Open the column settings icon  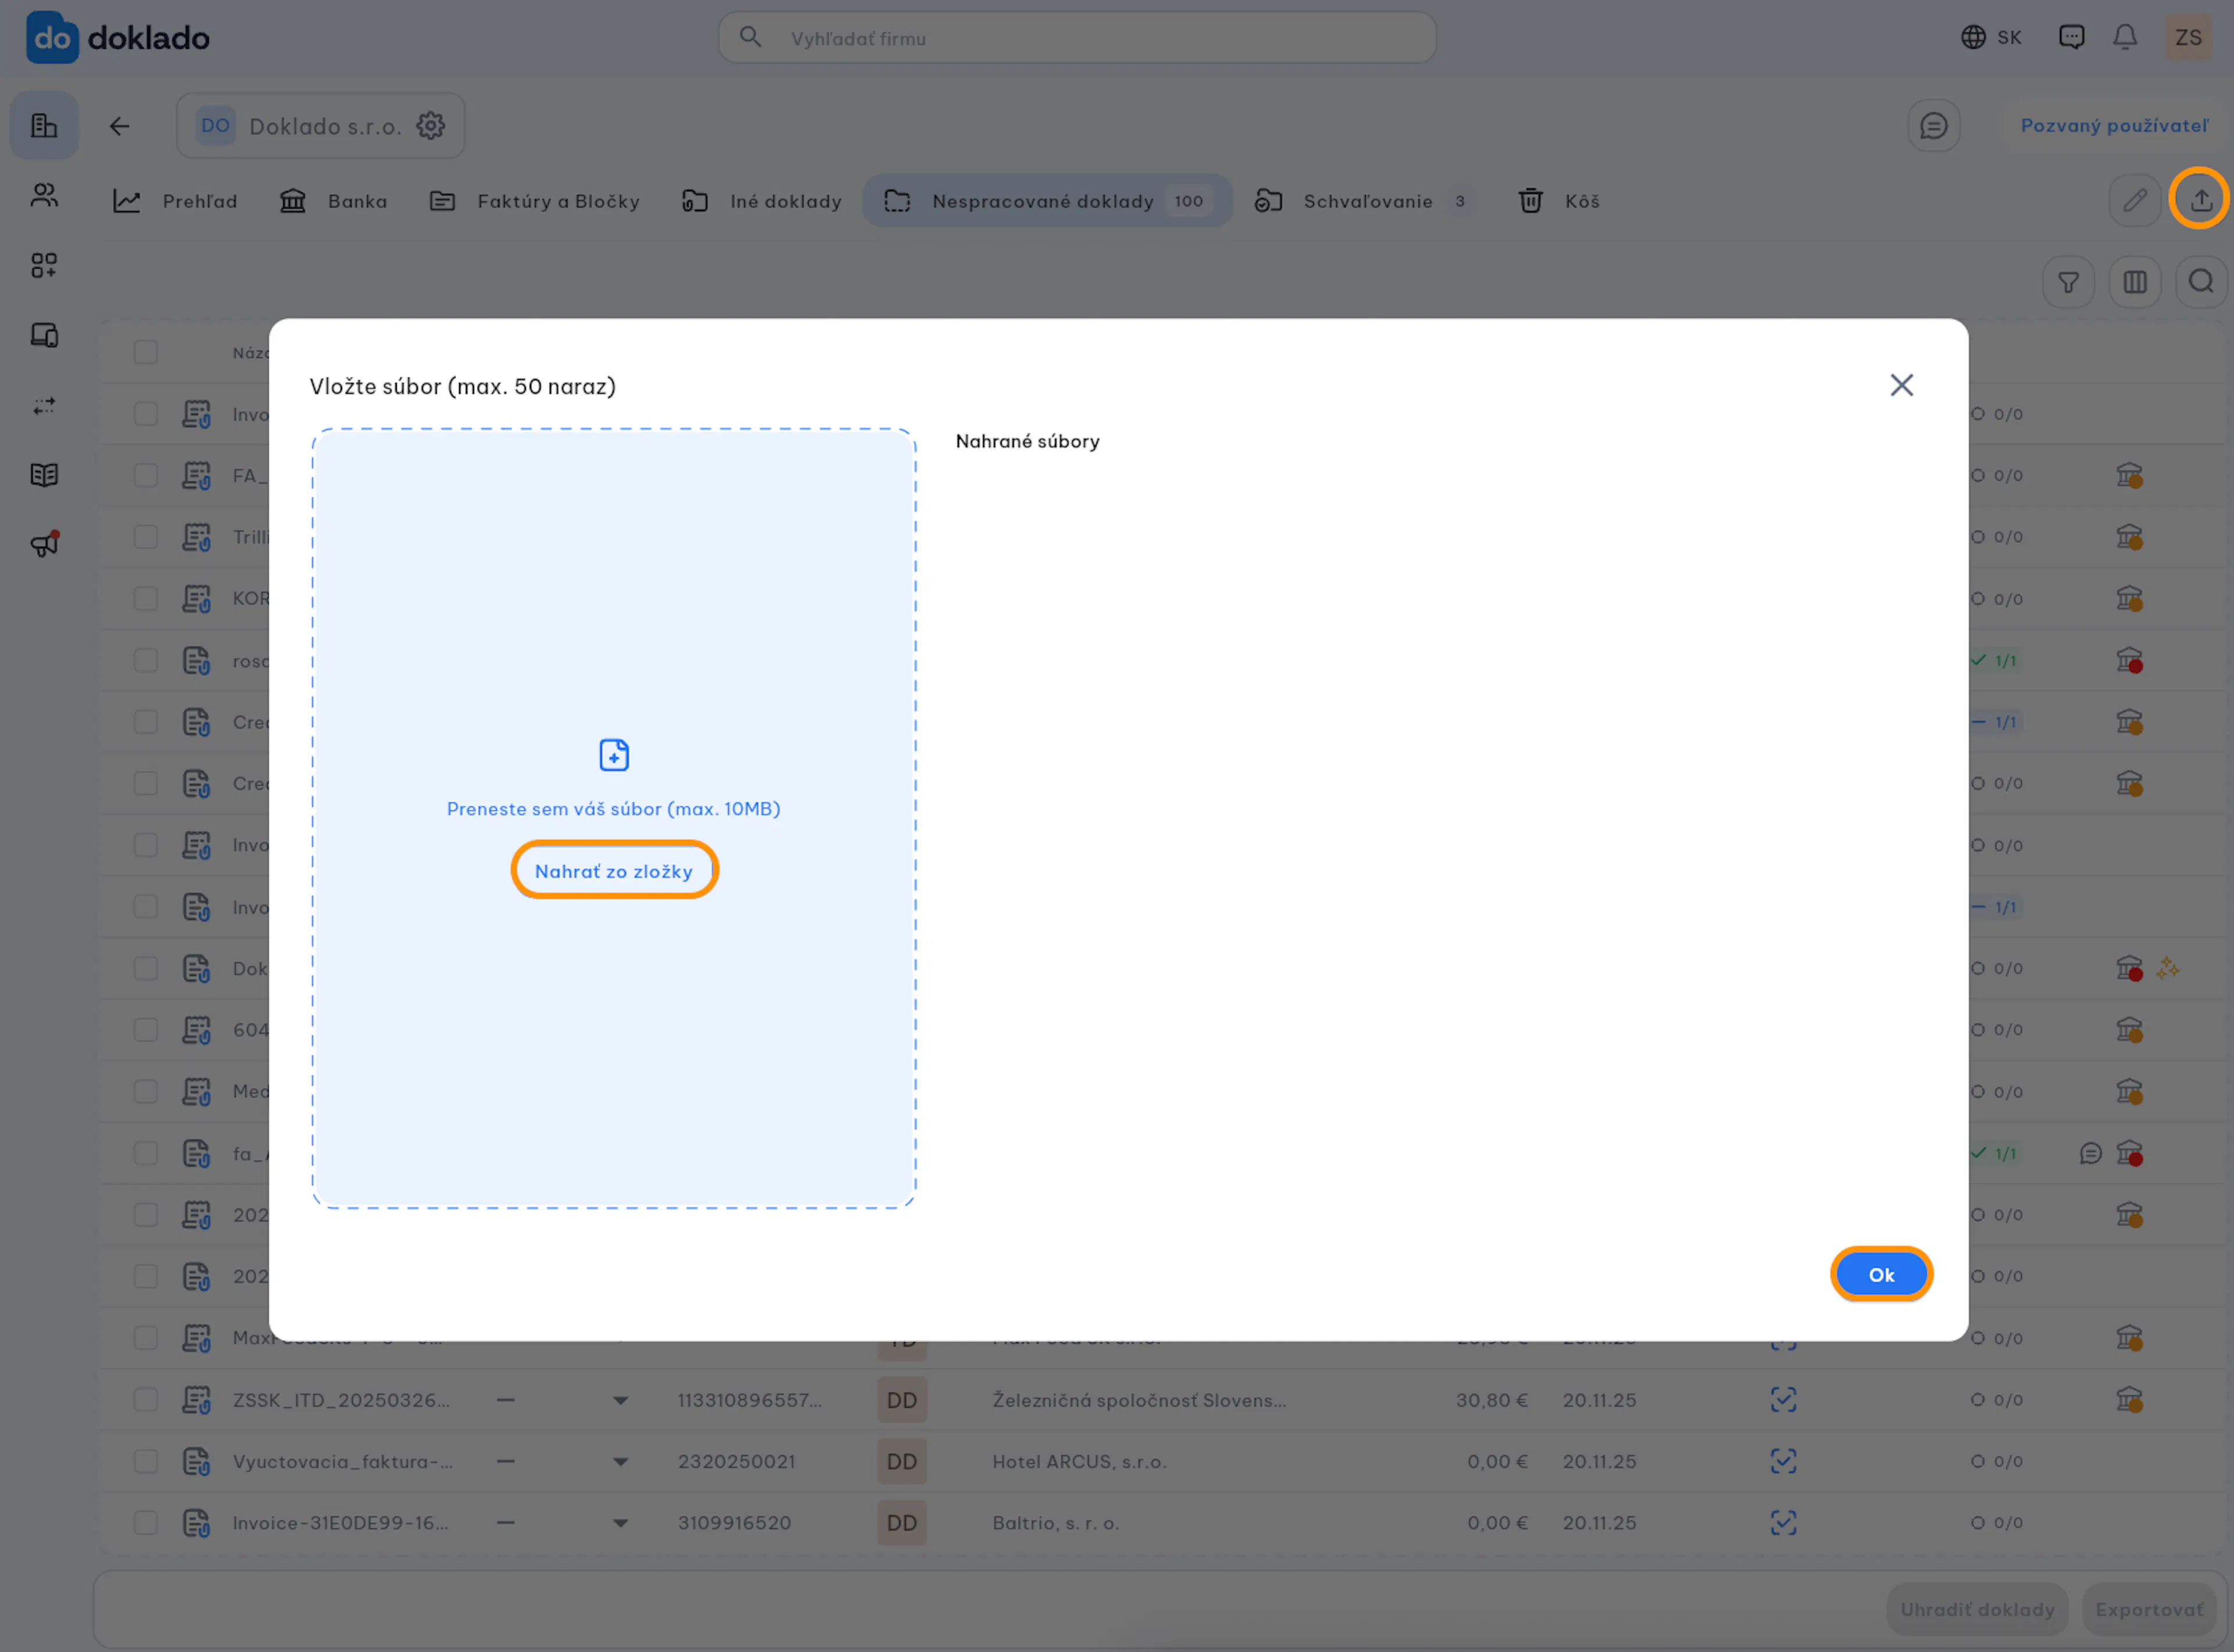click(x=2135, y=283)
